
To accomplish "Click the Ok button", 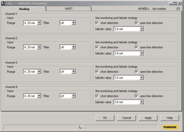I will click(105, 118).
